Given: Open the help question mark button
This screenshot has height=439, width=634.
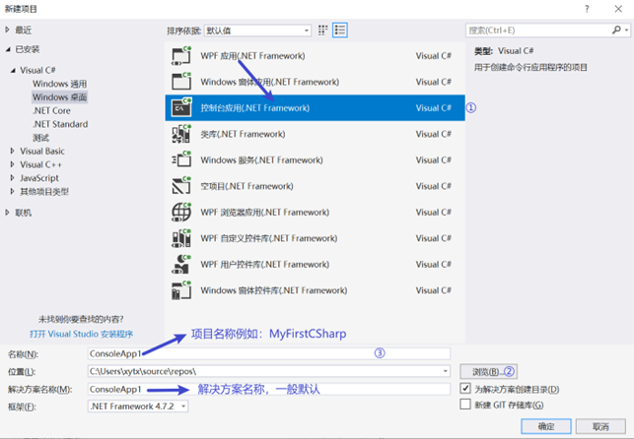Looking at the screenshot, I should tap(587, 9).
